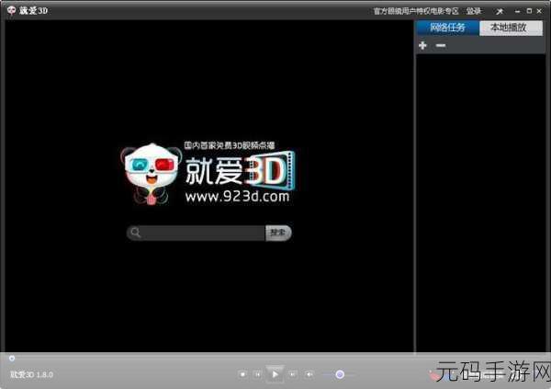Close the 就爱3D window
Screen dimensions: 551x389
(539, 11)
